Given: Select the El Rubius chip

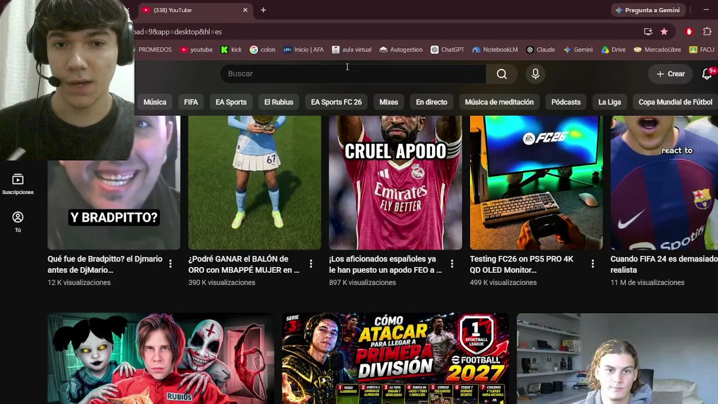Looking at the screenshot, I should point(279,102).
